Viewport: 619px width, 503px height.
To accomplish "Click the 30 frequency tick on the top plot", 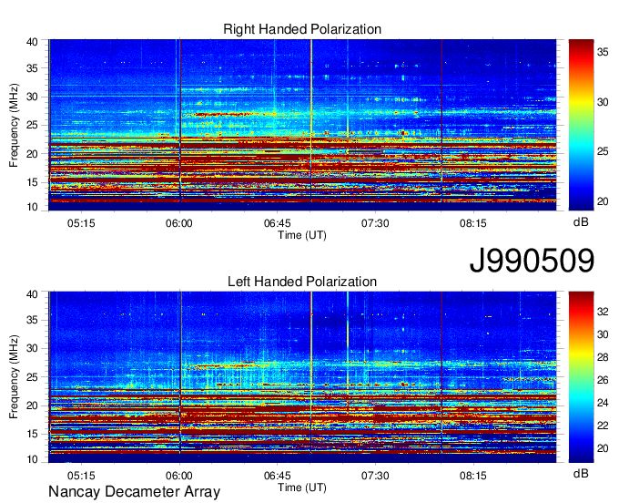I will coord(32,97).
